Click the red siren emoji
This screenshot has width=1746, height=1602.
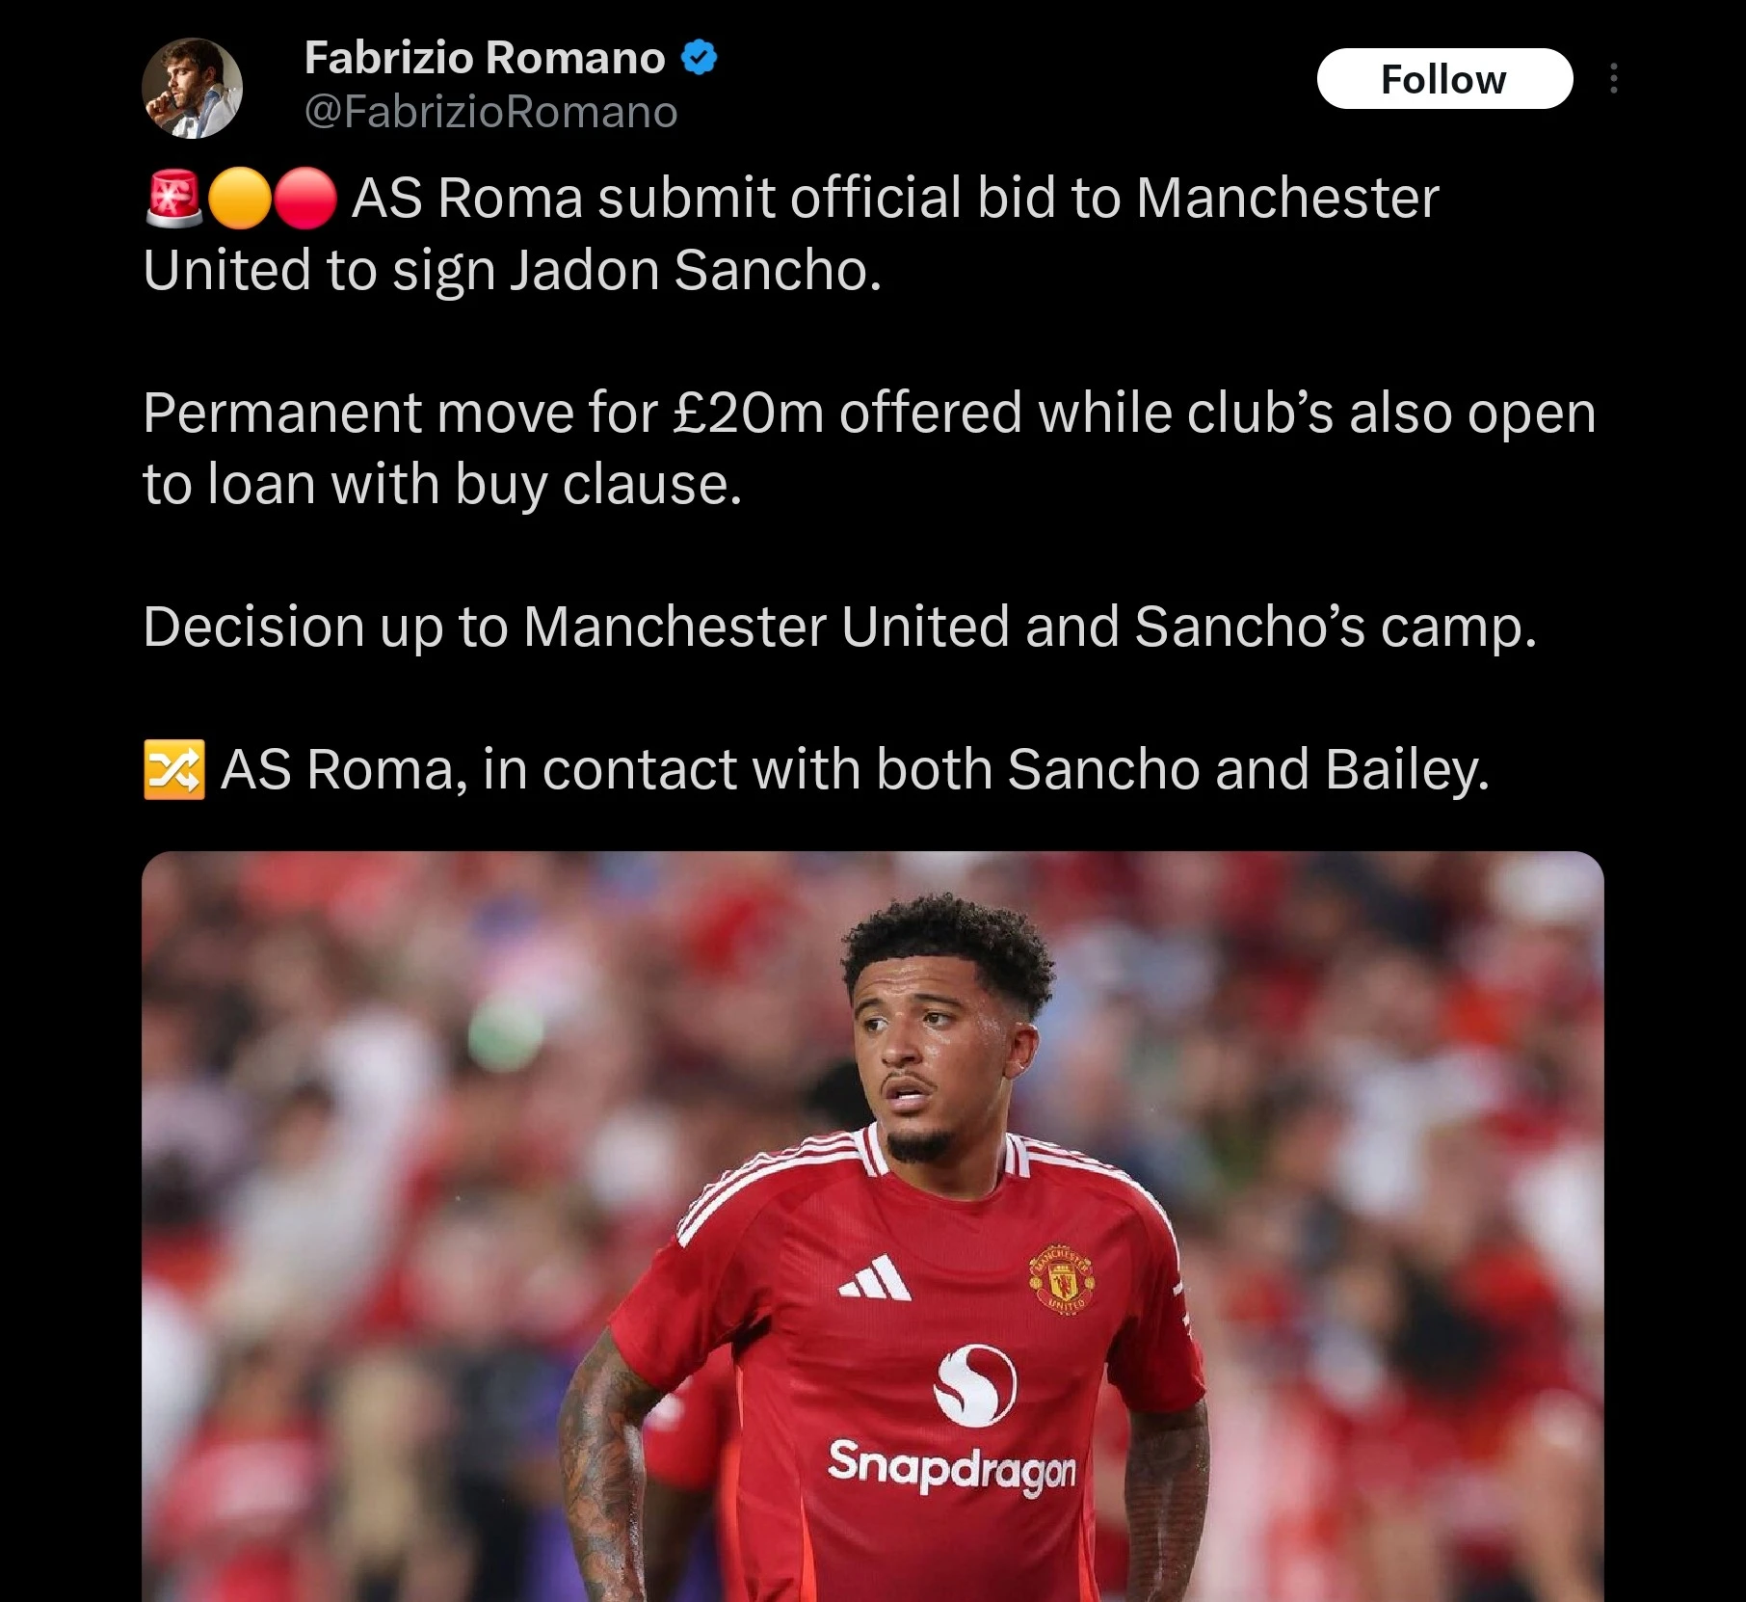pos(174,198)
